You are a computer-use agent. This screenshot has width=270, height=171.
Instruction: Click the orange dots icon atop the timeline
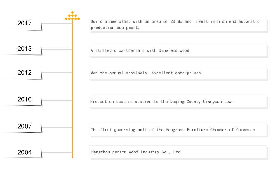pyautogui.click(x=72, y=16)
